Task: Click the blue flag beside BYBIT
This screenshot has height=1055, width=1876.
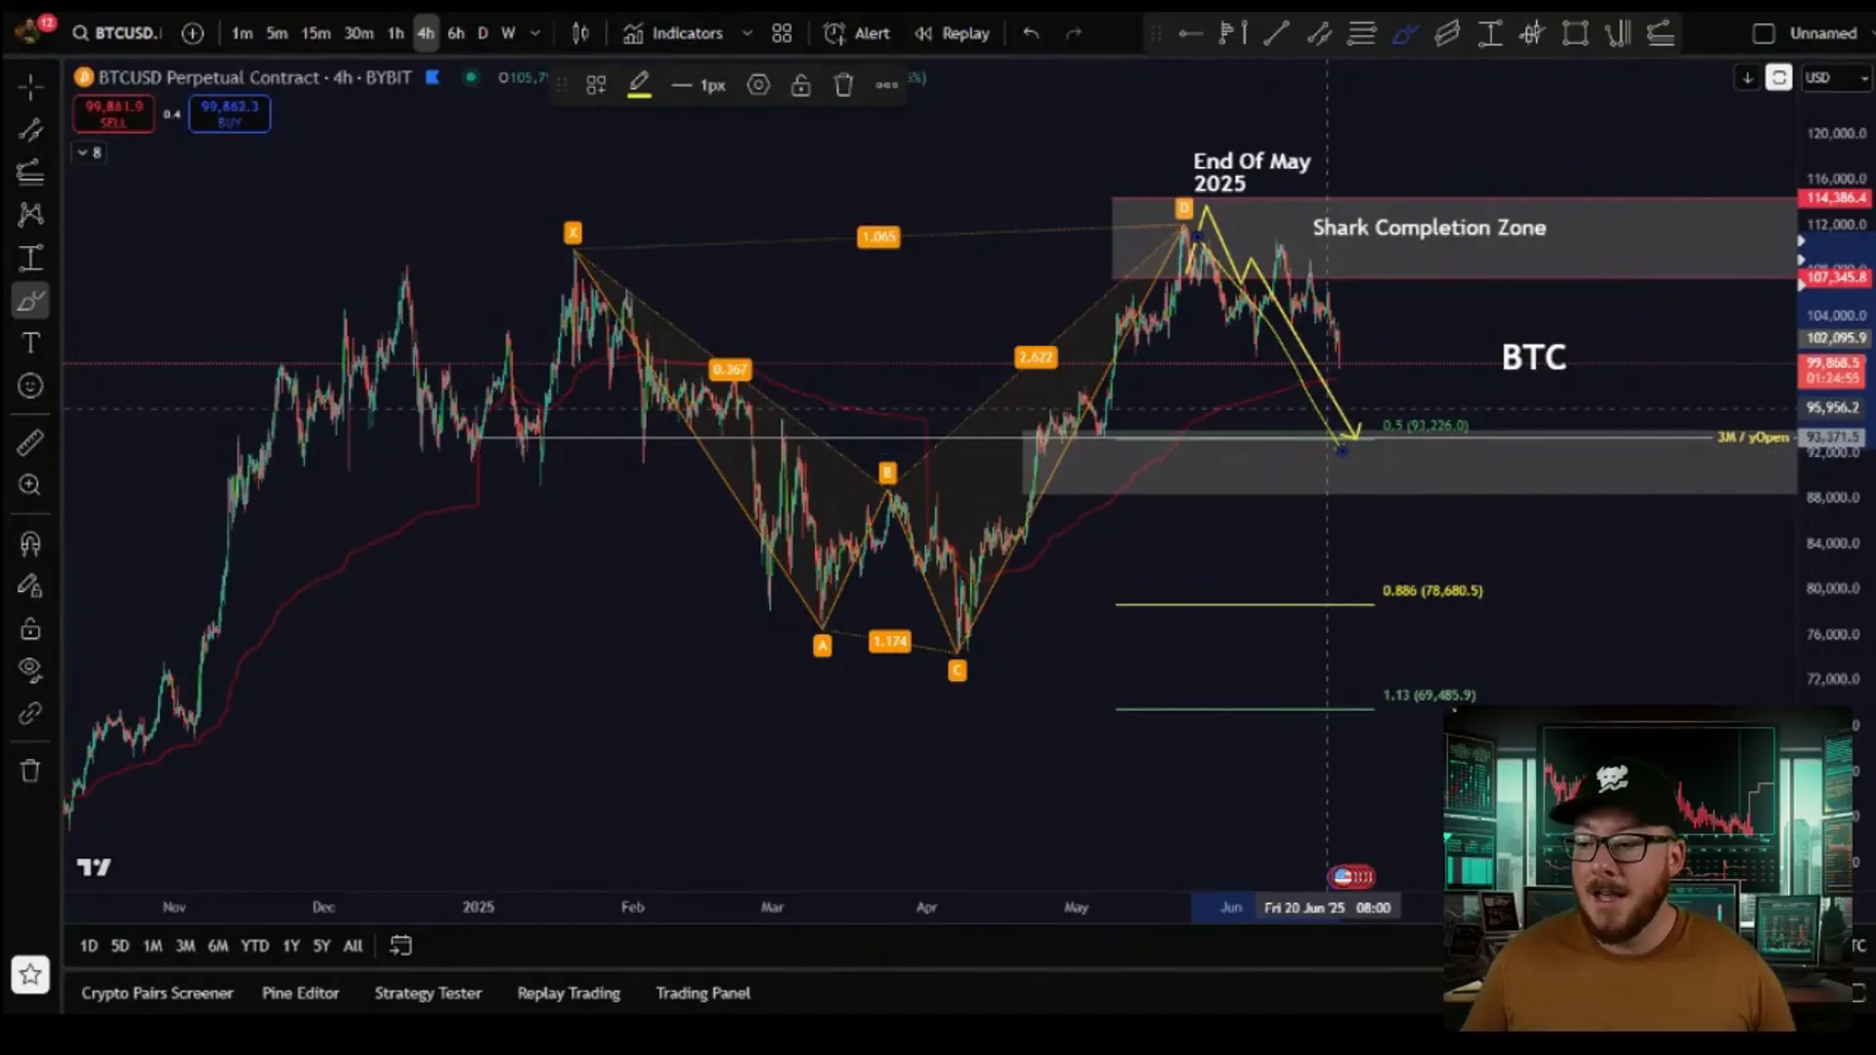Action: [433, 77]
